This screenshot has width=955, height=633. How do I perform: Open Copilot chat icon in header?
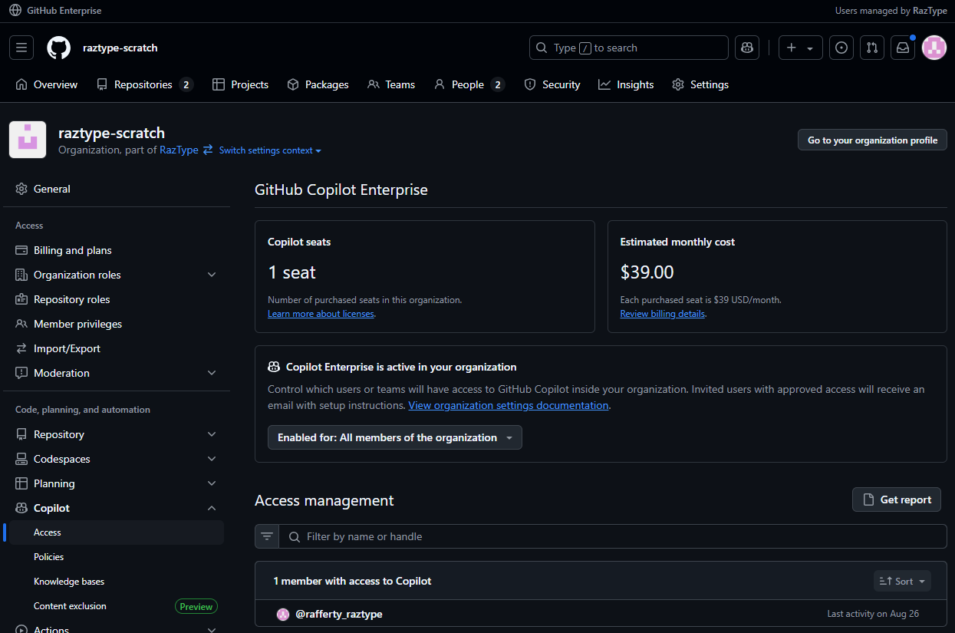747,48
